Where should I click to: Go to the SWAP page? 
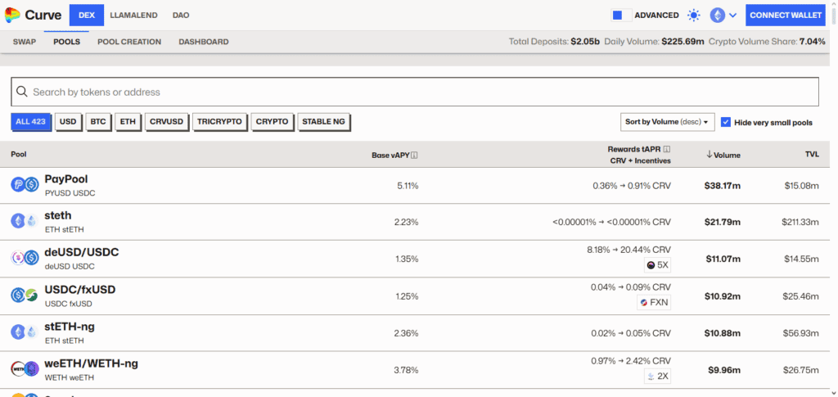[25, 42]
